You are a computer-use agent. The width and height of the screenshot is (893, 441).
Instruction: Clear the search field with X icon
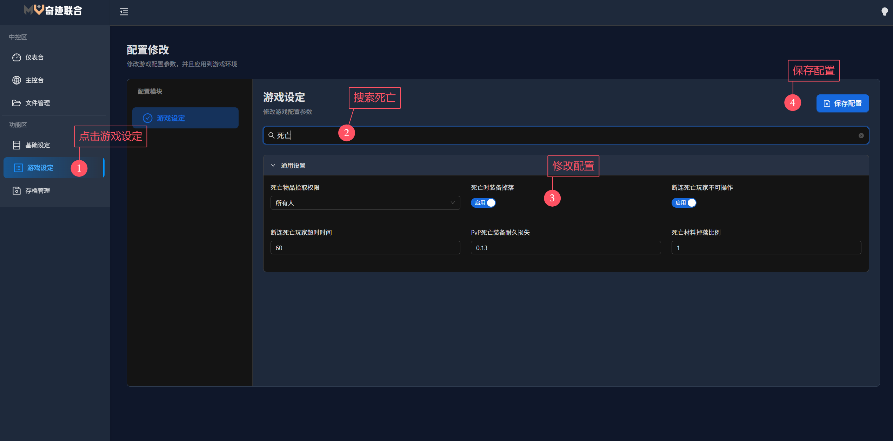[x=861, y=136]
